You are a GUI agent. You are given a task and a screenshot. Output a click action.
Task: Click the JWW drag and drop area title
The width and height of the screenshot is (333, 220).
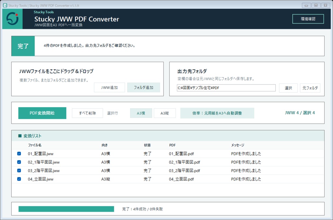pyautogui.click(x=56, y=71)
